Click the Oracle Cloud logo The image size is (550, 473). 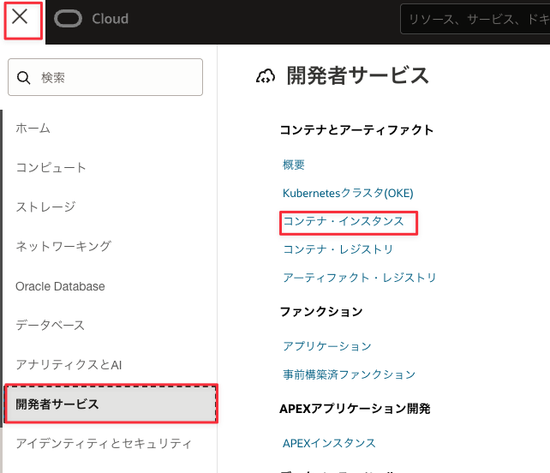[91, 19]
